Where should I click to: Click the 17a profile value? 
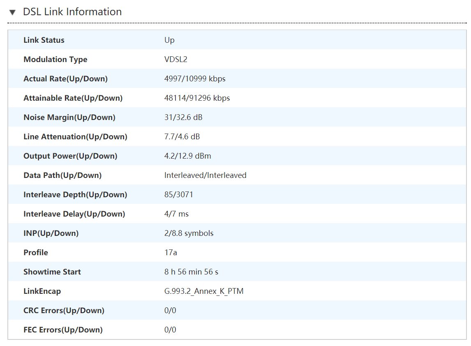(x=171, y=252)
